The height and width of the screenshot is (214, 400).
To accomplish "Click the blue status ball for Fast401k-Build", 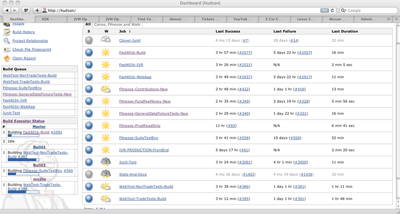I will pos(89,52).
